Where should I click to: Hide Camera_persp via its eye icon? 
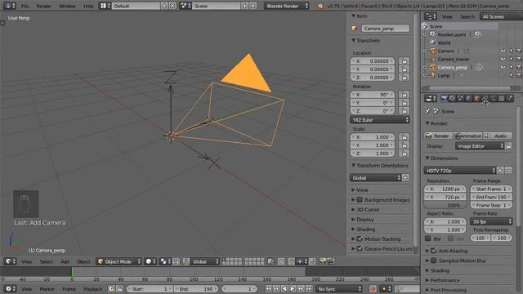[x=503, y=67]
